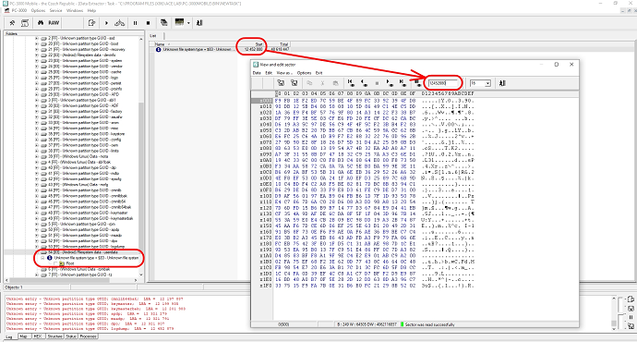
Task: Click save sector icon in sector editor
Action: (x=294, y=83)
